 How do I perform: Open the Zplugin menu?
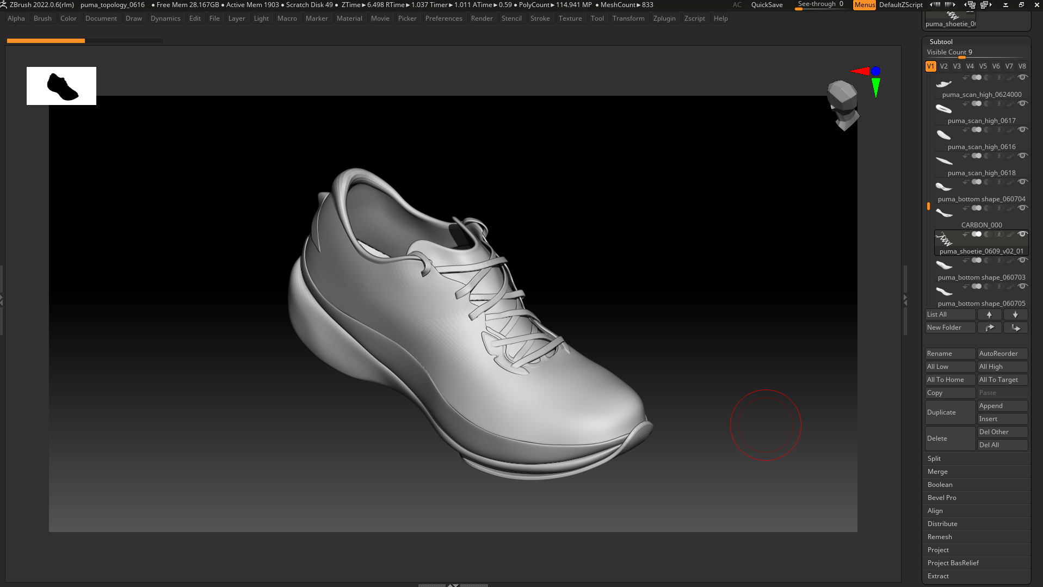pyautogui.click(x=664, y=18)
